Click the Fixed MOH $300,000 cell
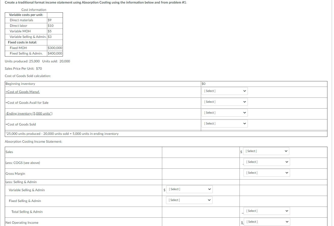This screenshot has height=226, width=334. coord(54,48)
